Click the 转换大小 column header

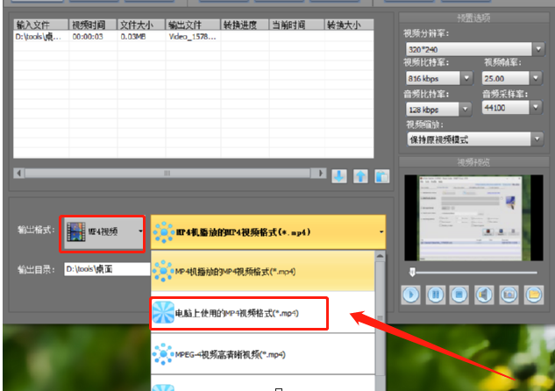[349, 25]
